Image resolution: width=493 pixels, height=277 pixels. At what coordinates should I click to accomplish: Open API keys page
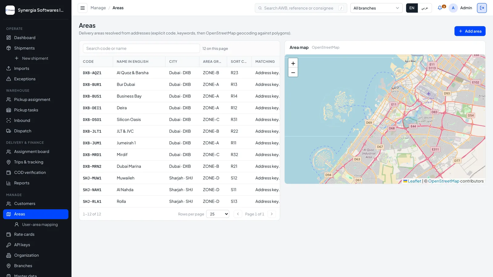(x=36, y=245)
